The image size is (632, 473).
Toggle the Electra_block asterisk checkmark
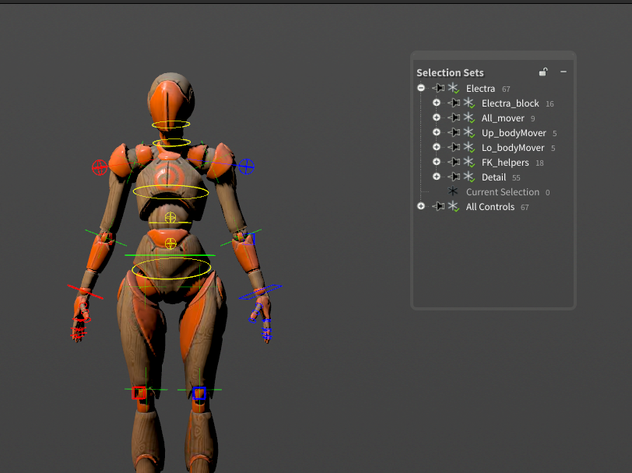coord(469,103)
